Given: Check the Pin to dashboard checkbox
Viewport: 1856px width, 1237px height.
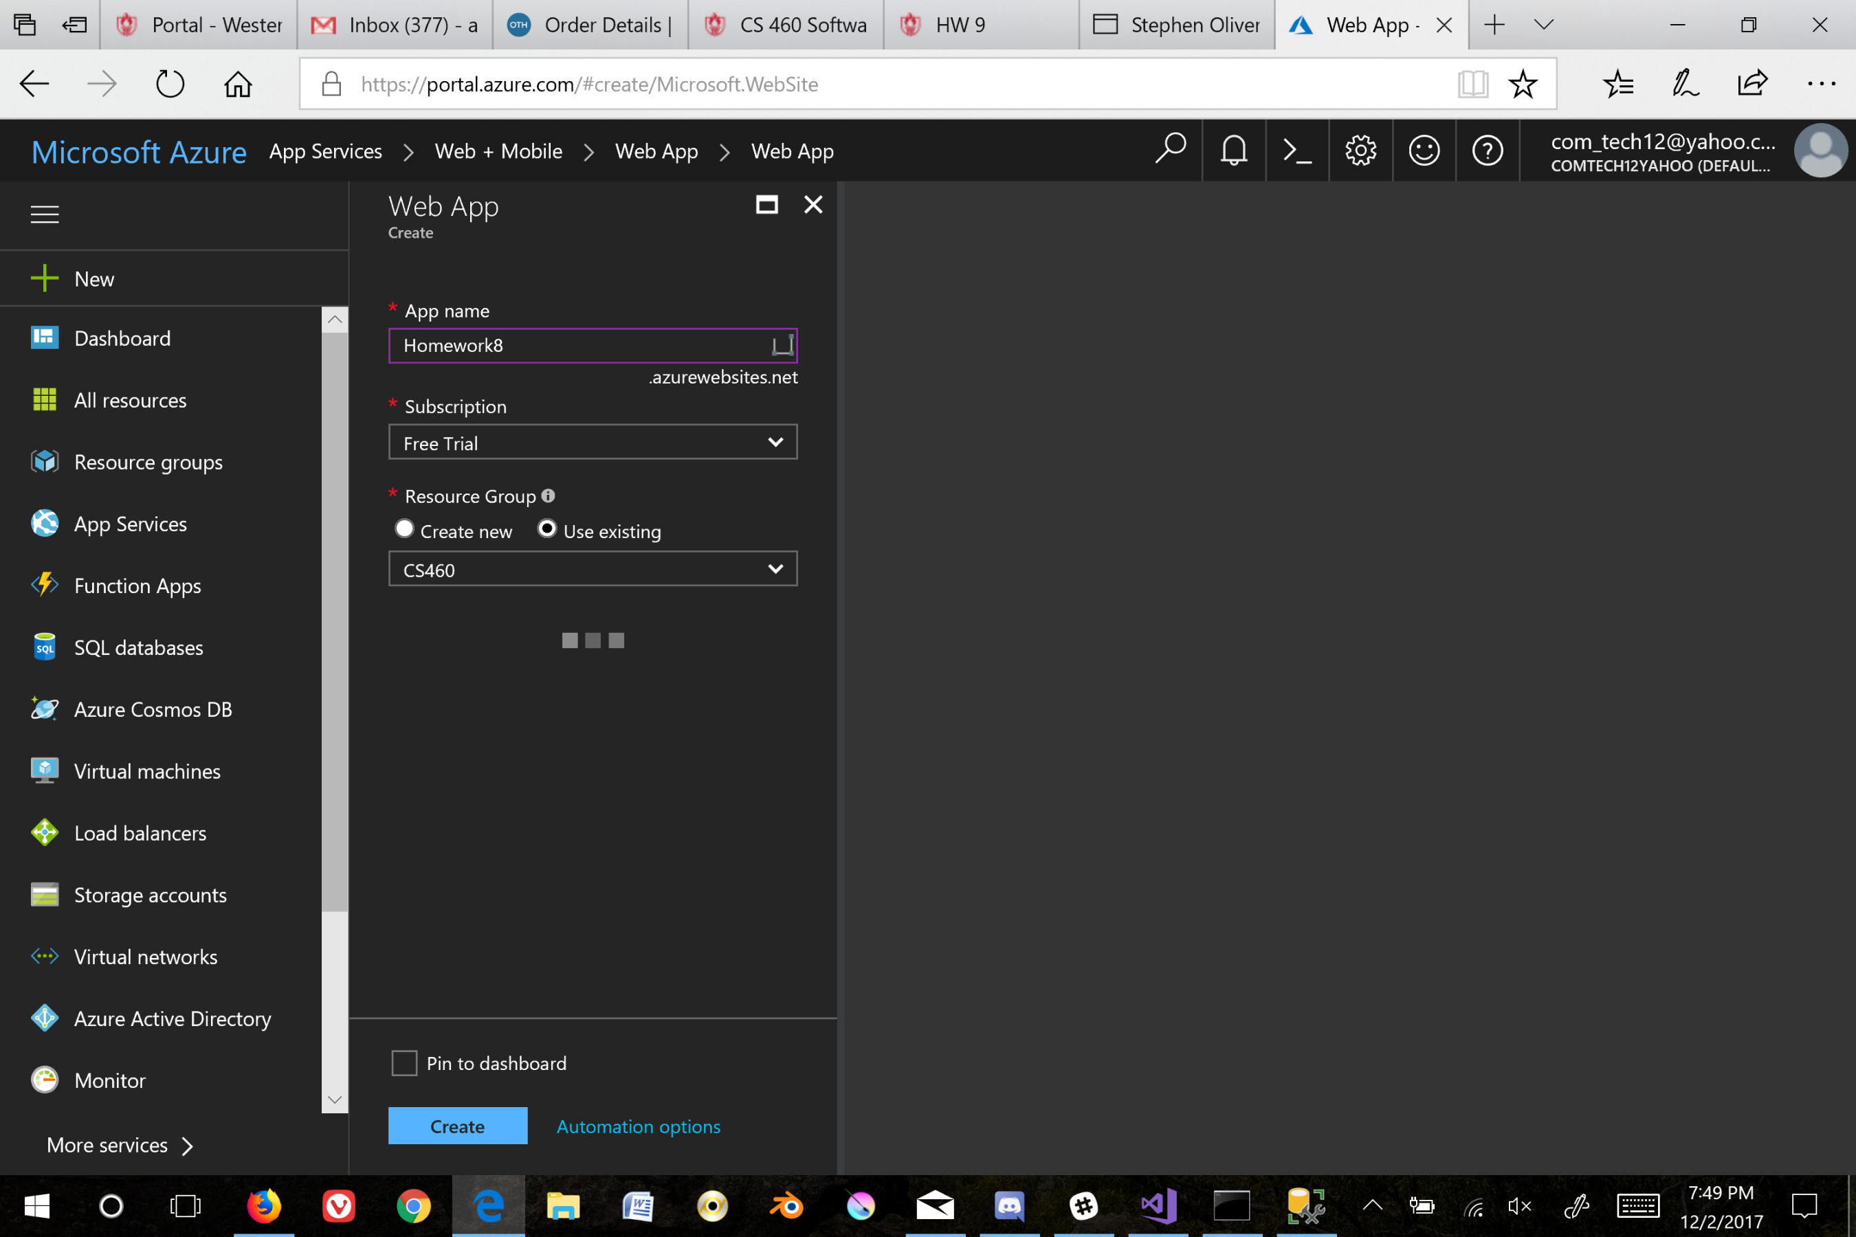Looking at the screenshot, I should [405, 1062].
